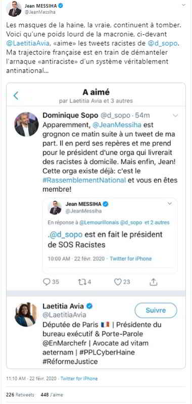The image size is (192, 404).
Task: View the 226 Retweets list
Action: click(x=20, y=394)
